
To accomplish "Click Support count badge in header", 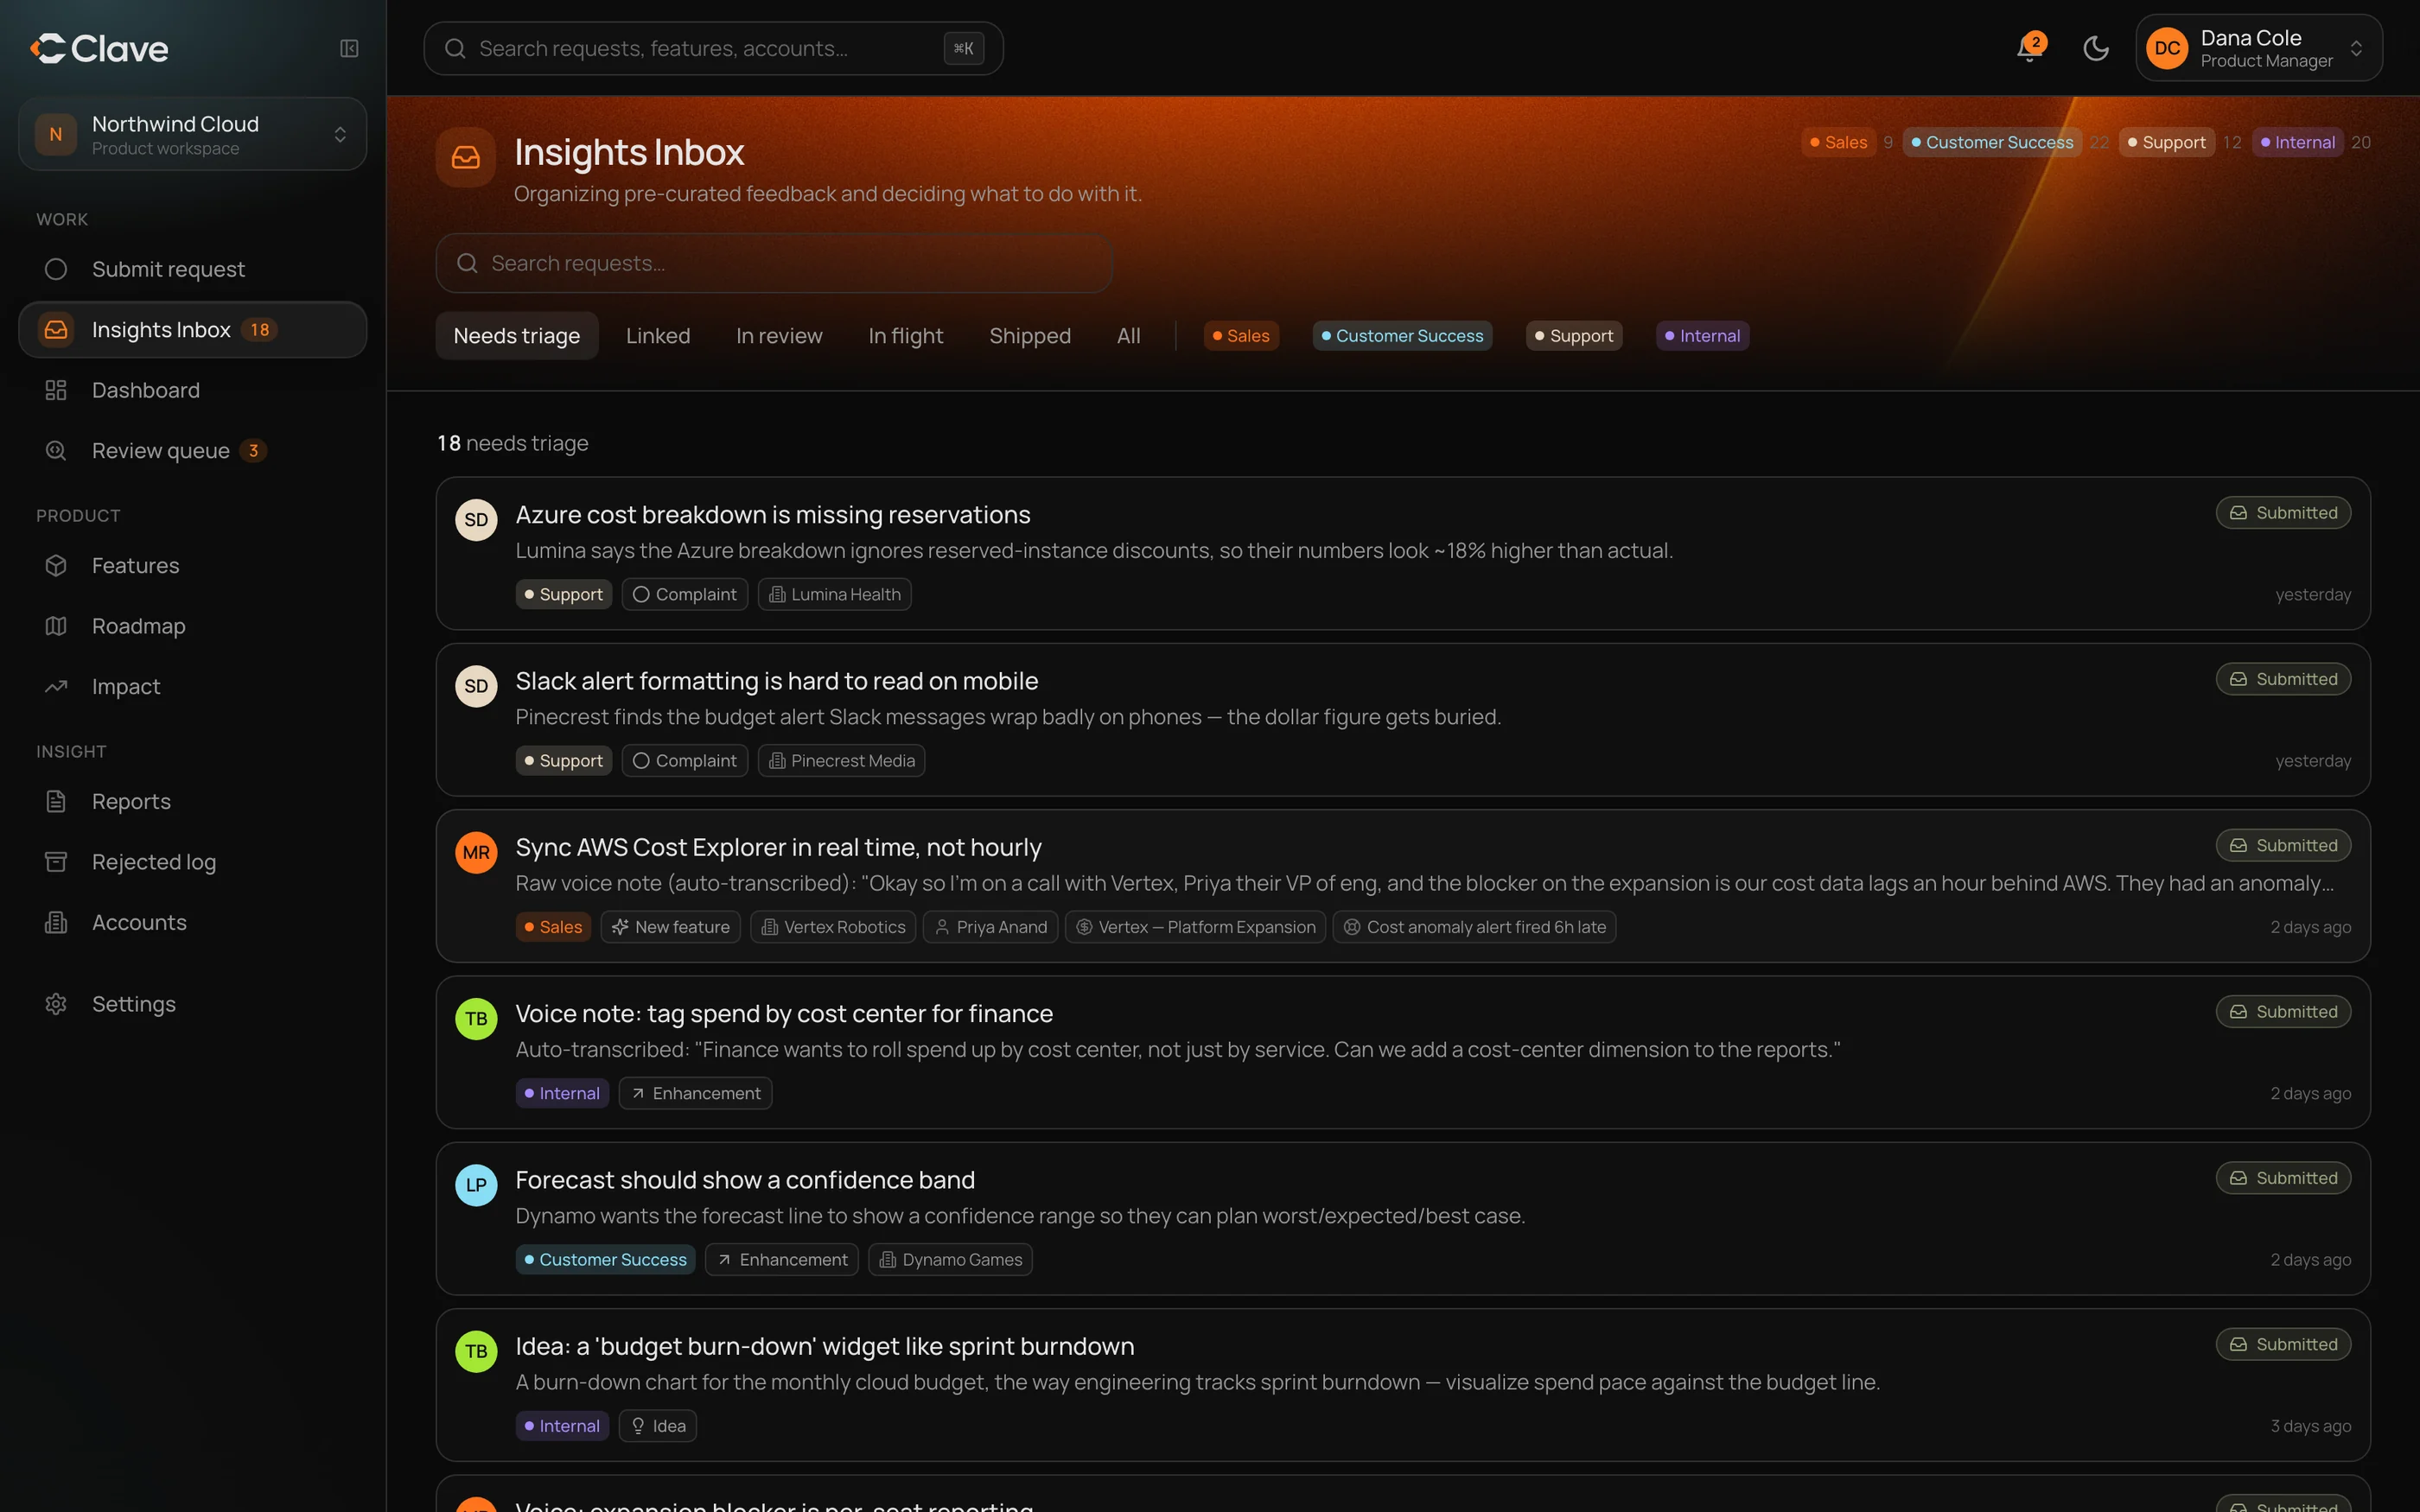I will click(2166, 142).
